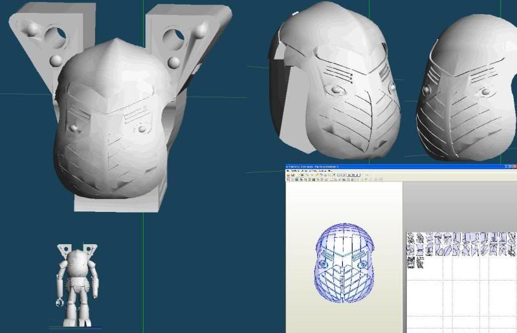Click the divider between 3D and 2D panes
Image resolution: width=517 pixels, height=333 pixels.
pos(404,257)
